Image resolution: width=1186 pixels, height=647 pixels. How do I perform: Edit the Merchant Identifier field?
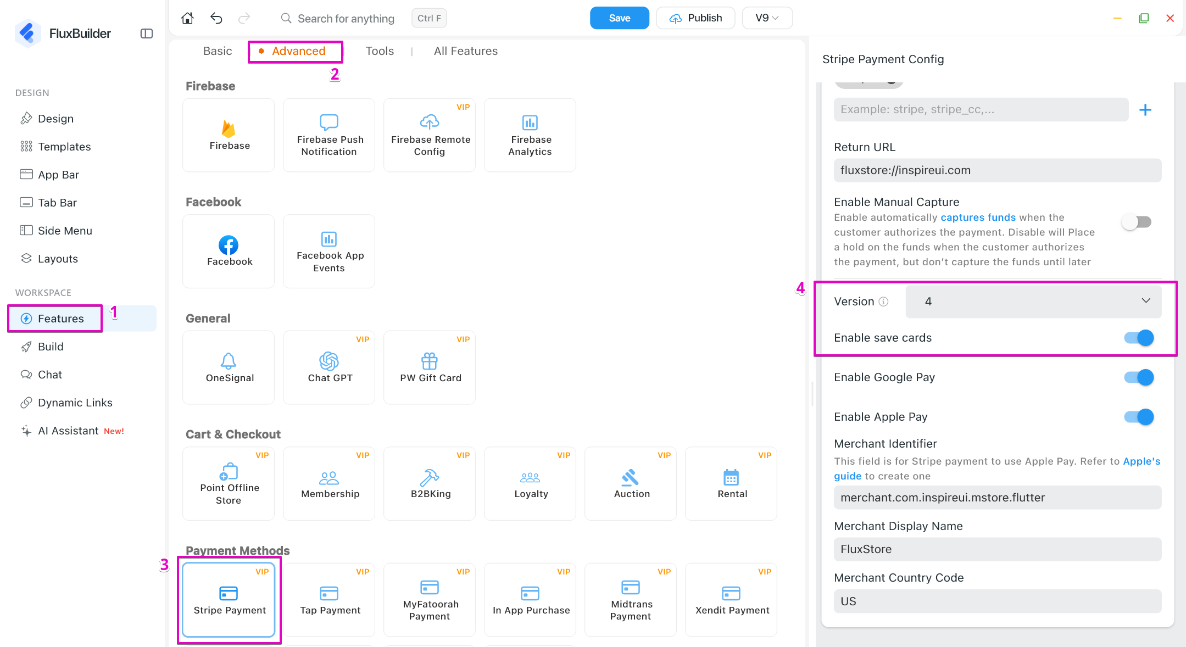[x=997, y=498]
